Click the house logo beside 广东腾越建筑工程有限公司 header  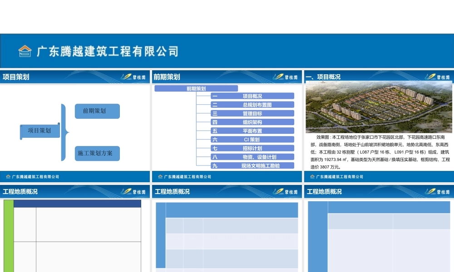(25, 51)
